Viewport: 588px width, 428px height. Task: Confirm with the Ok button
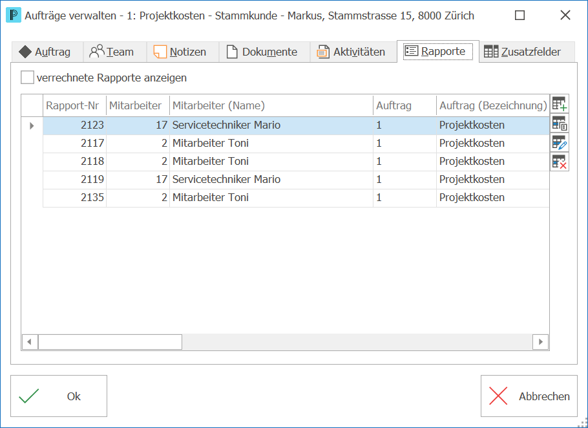point(59,396)
